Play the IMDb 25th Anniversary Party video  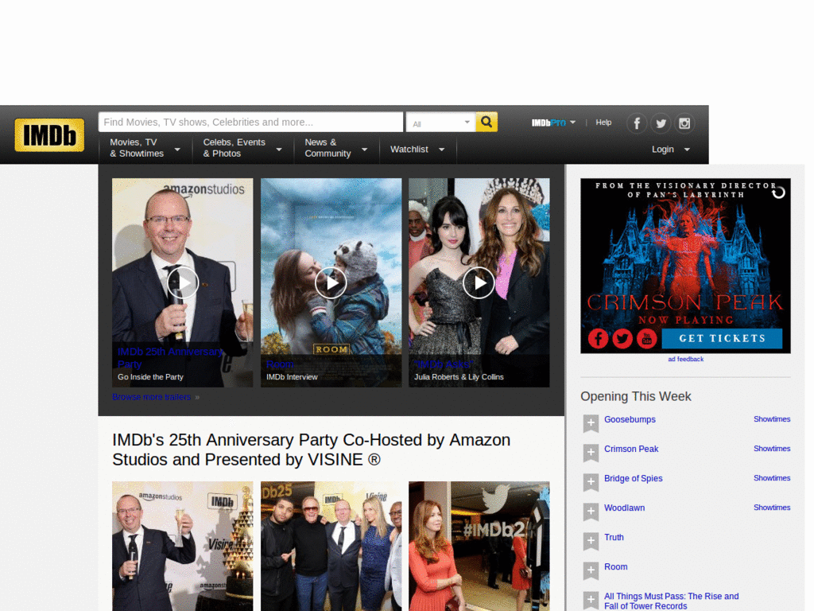[183, 282]
